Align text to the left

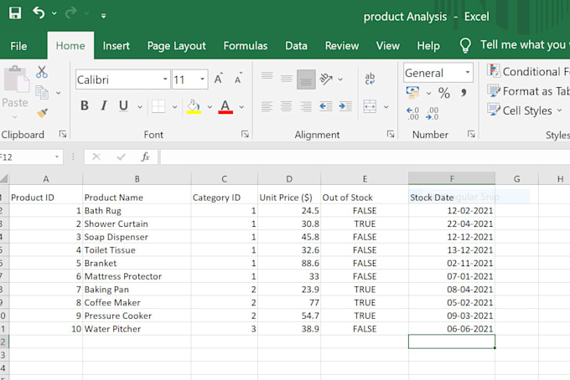[x=267, y=106]
